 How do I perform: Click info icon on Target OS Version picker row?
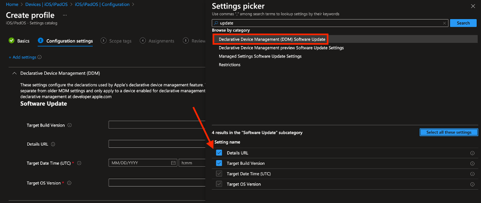[472, 184]
